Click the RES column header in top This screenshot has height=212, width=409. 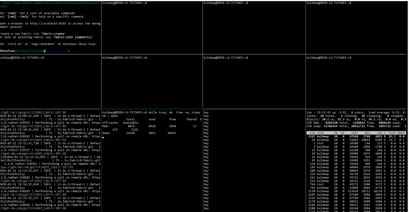(367, 133)
